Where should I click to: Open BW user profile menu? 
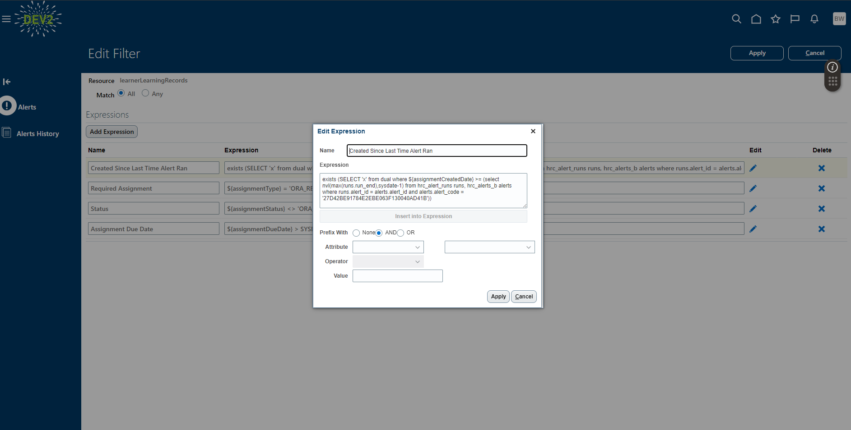pos(839,18)
